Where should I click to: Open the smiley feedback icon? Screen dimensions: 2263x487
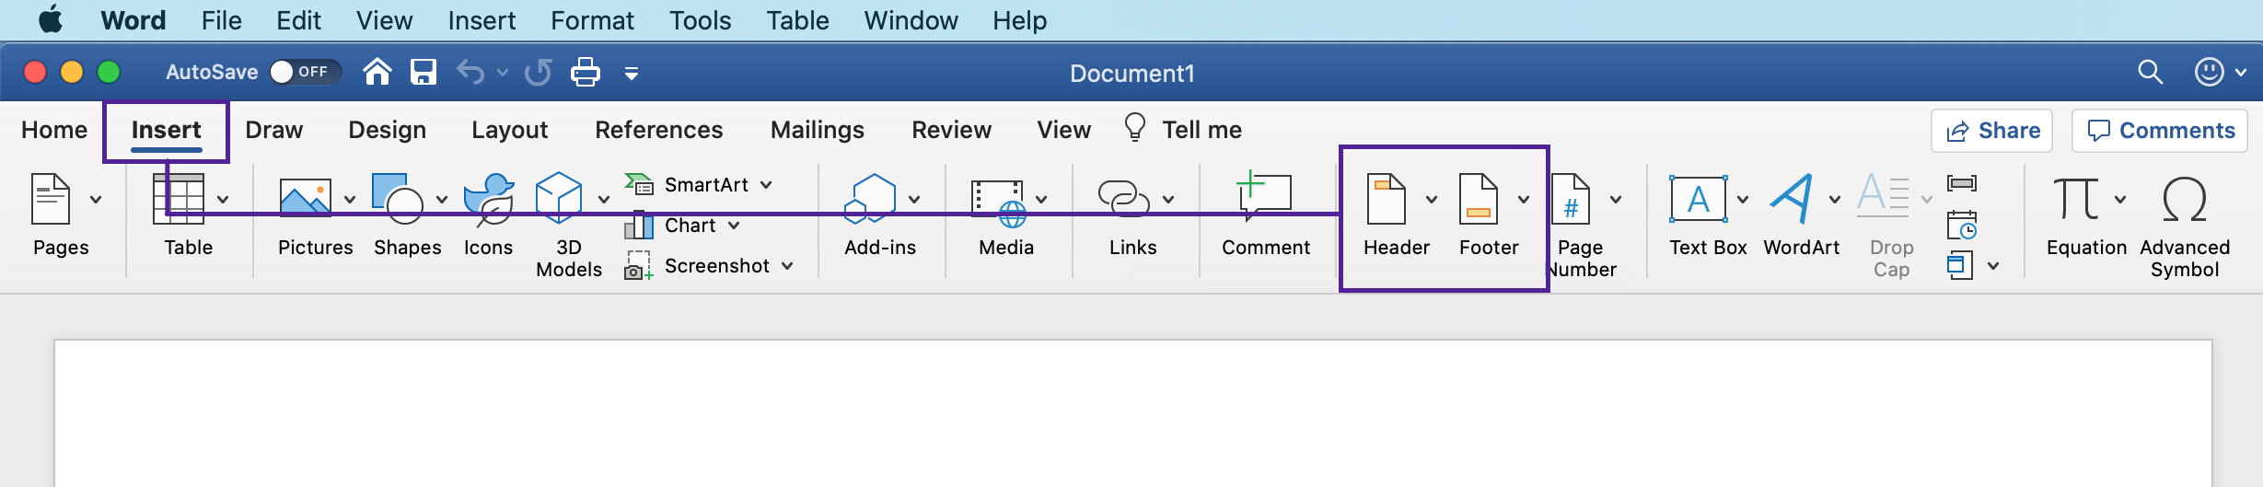click(2210, 72)
